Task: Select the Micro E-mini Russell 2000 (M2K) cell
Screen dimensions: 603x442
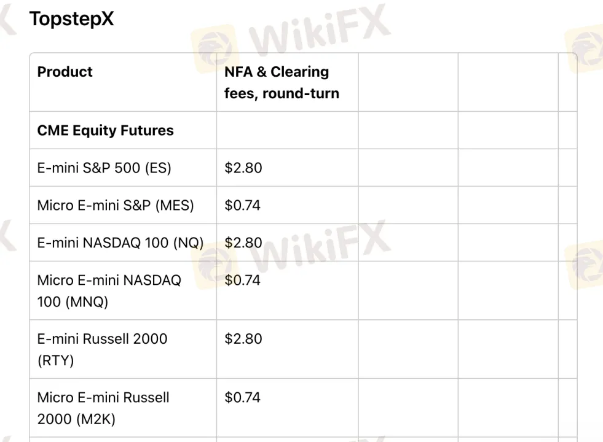Action: pos(103,408)
